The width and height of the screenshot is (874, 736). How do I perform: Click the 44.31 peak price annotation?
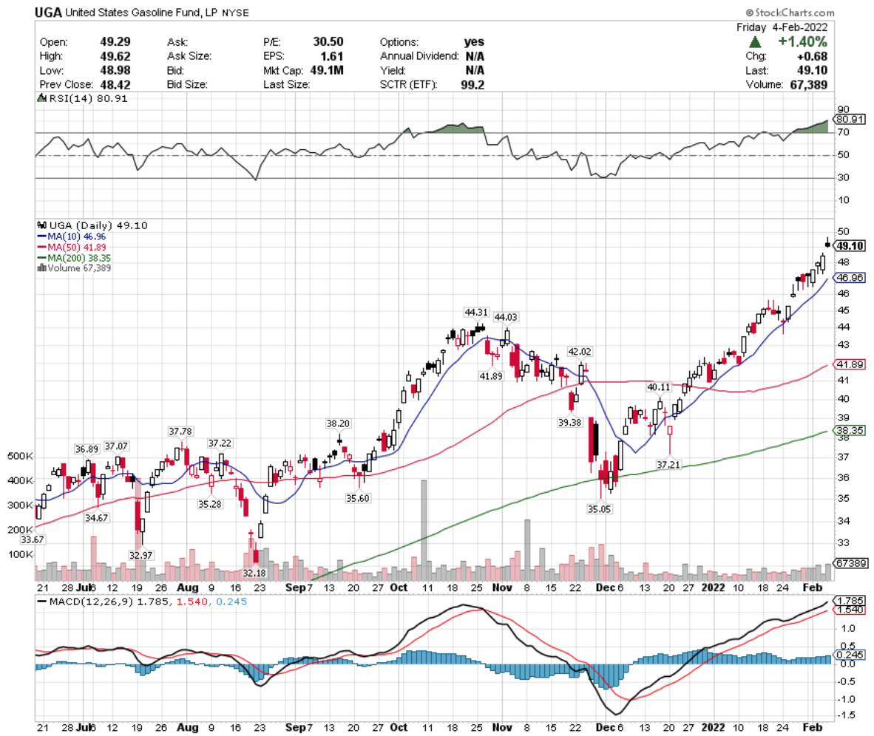476,313
